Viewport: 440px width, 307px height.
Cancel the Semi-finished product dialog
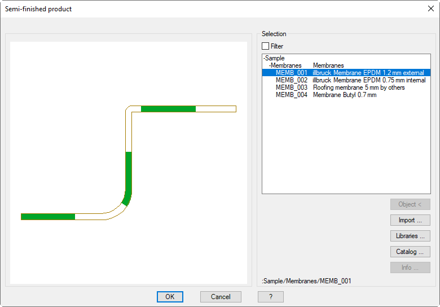pos(221,297)
